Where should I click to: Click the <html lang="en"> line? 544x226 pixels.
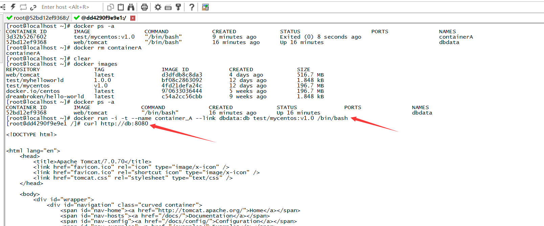pyautogui.click(x=33, y=151)
